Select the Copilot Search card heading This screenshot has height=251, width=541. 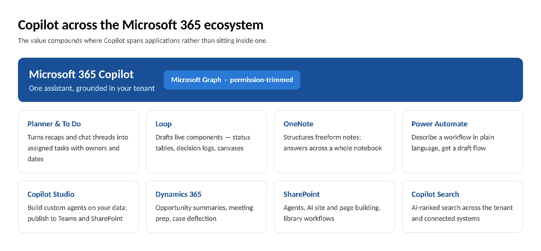pyautogui.click(x=435, y=194)
